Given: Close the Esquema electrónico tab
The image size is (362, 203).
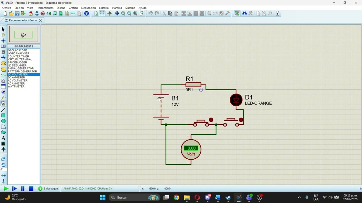Looking at the screenshot, I should point(40,20).
